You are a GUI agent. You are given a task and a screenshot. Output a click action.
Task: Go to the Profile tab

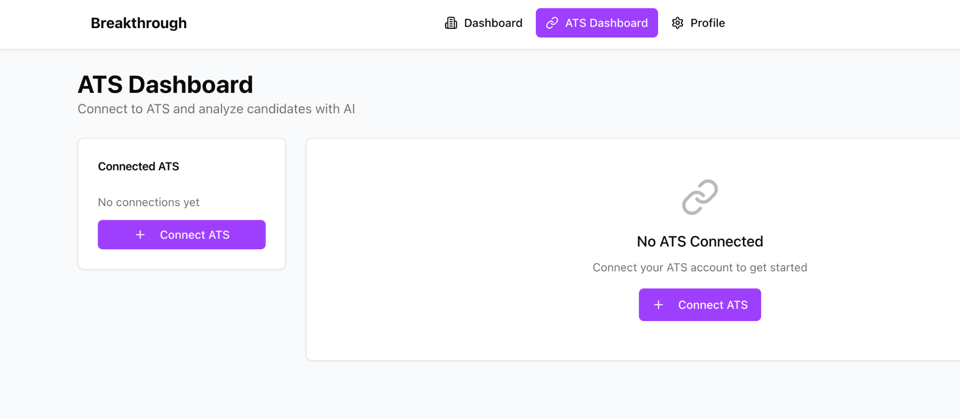pyautogui.click(x=698, y=23)
